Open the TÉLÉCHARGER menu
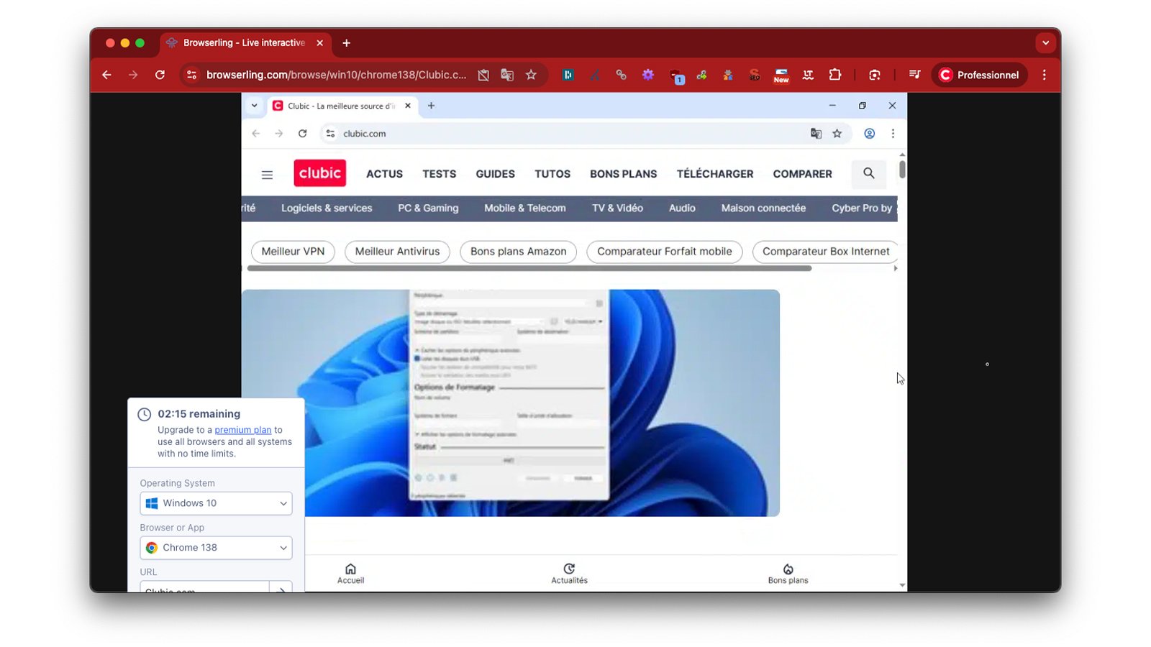1151x647 pixels. pos(715,174)
